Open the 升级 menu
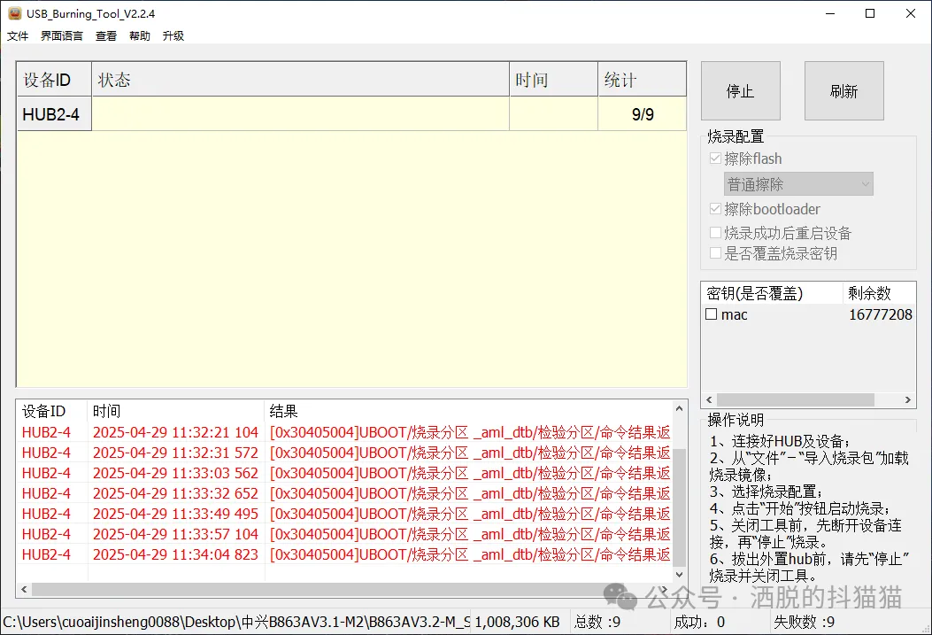932x635 pixels. coord(173,35)
